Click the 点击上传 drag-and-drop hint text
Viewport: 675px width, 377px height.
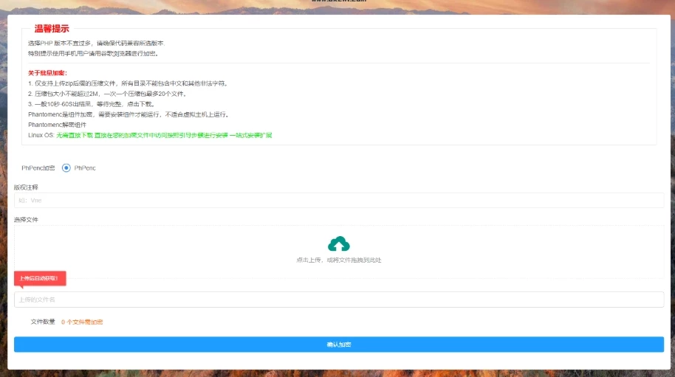(x=338, y=260)
